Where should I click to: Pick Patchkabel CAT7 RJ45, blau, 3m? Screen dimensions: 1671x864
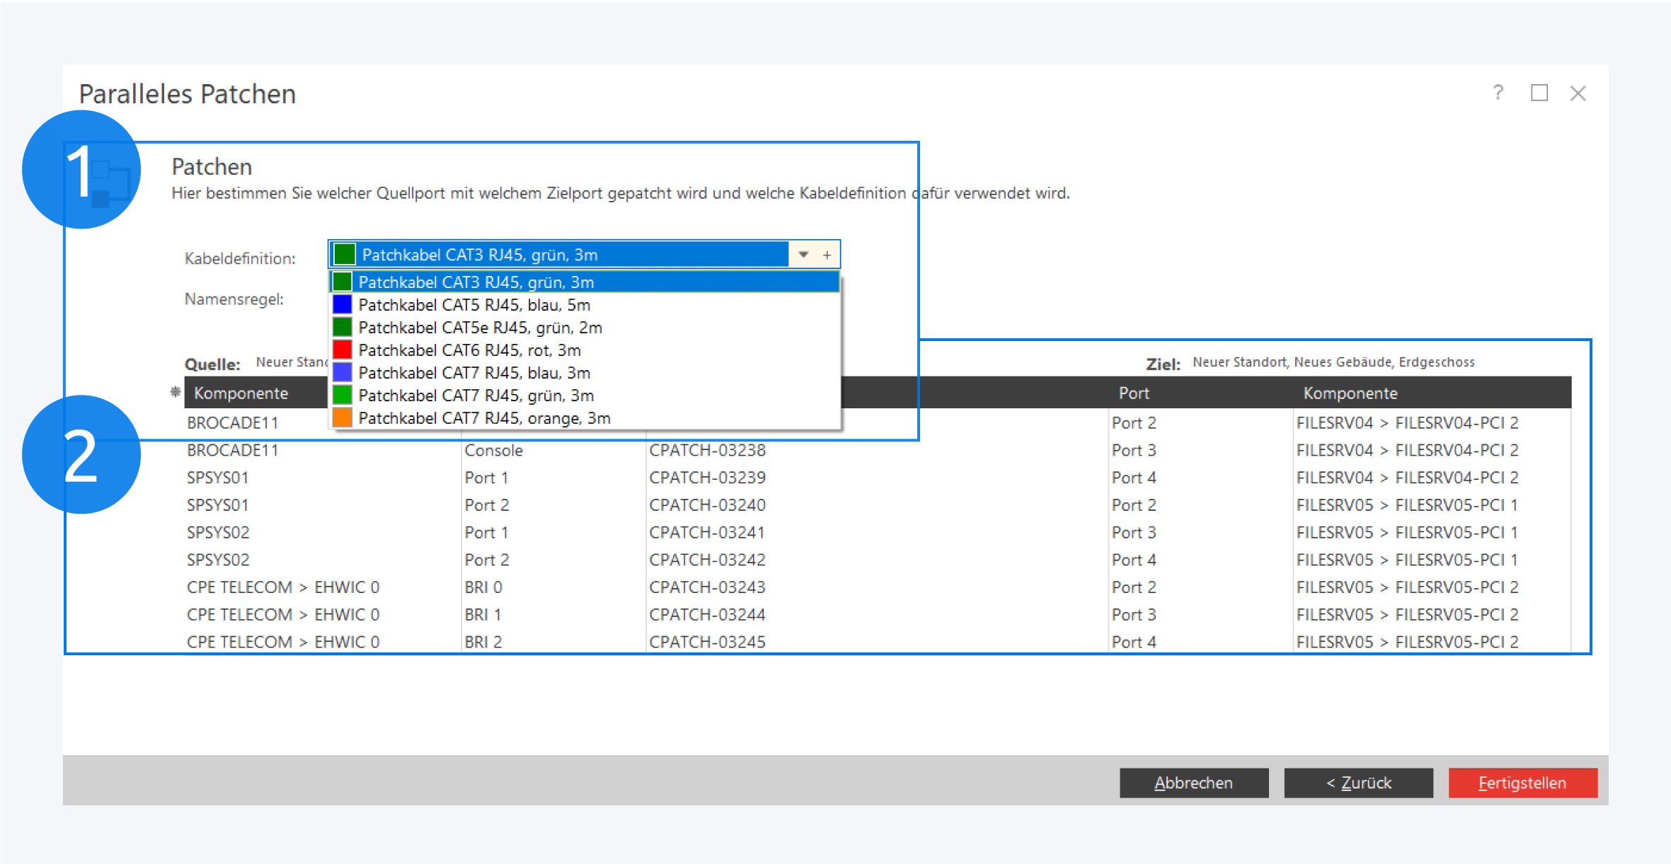(474, 373)
